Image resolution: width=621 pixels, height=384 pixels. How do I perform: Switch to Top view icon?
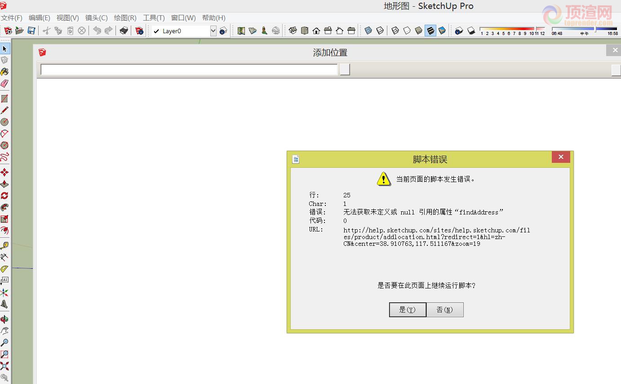coord(305,31)
